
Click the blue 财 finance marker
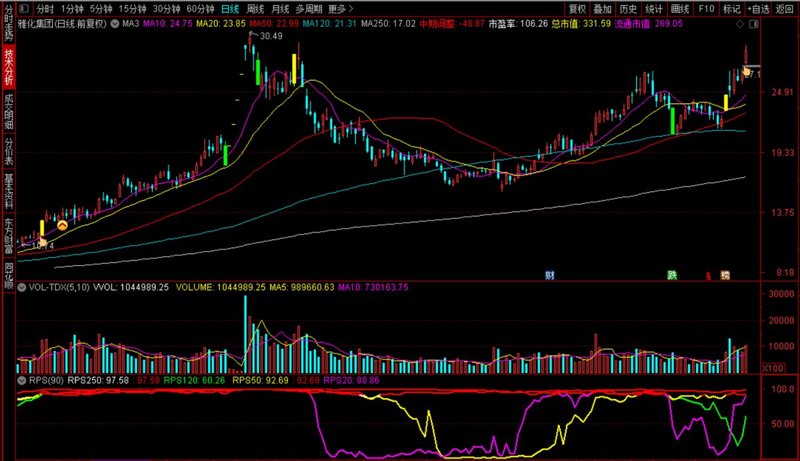[x=550, y=274]
